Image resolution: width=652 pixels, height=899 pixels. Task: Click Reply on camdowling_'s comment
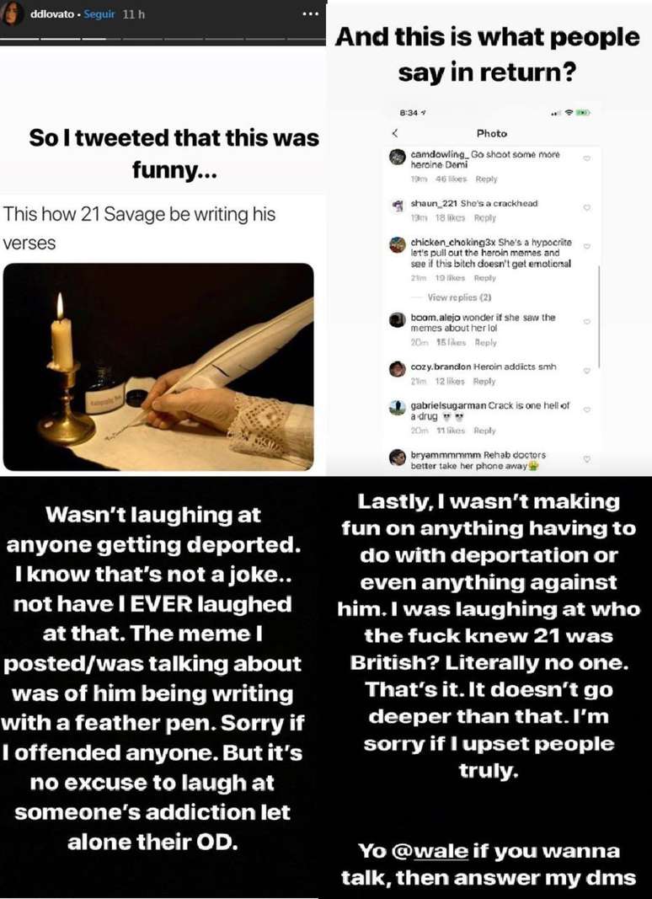click(x=489, y=178)
